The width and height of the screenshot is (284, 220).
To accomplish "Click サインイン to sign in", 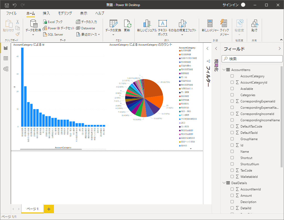I will pyautogui.click(x=230, y=5).
